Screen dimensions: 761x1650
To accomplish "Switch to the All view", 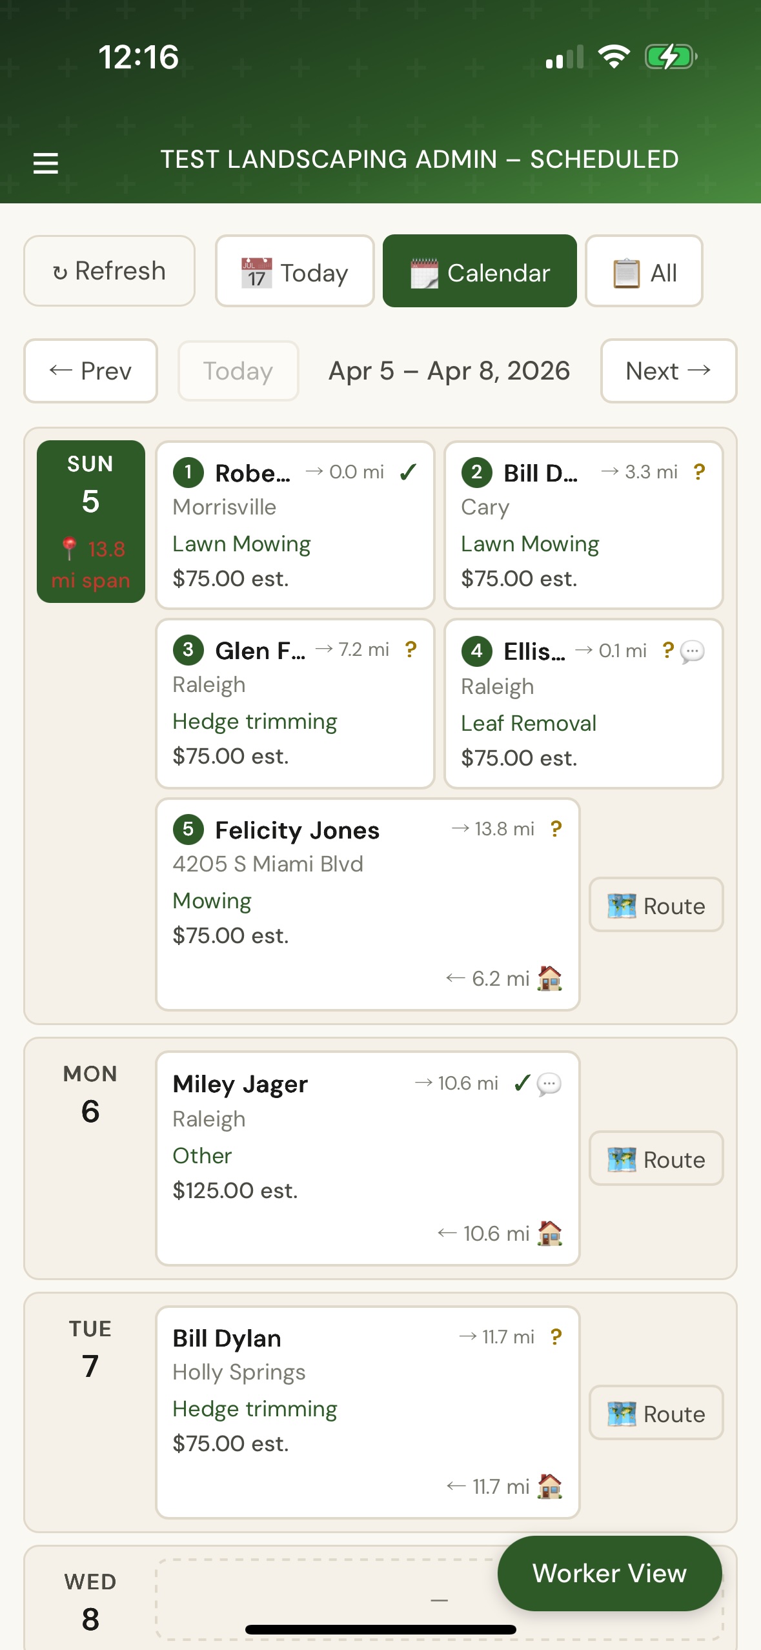I will click(x=643, y=271).
